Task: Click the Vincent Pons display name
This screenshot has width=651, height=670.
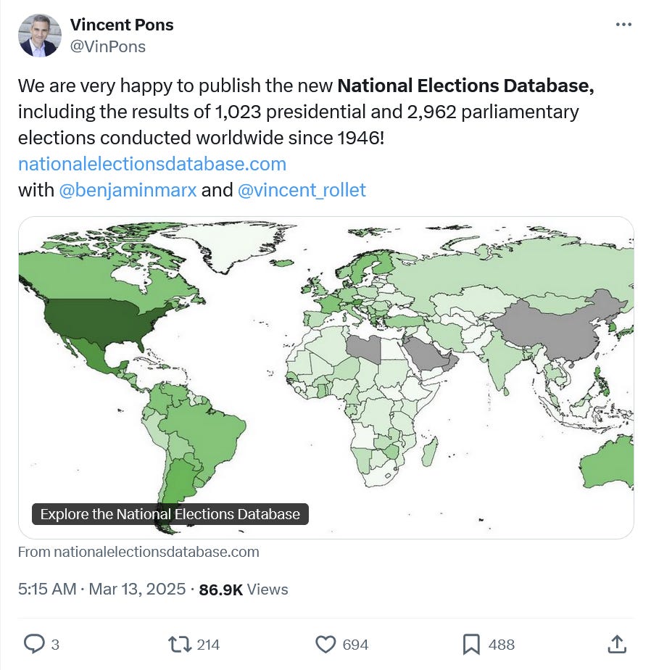Action: [122, 25]
